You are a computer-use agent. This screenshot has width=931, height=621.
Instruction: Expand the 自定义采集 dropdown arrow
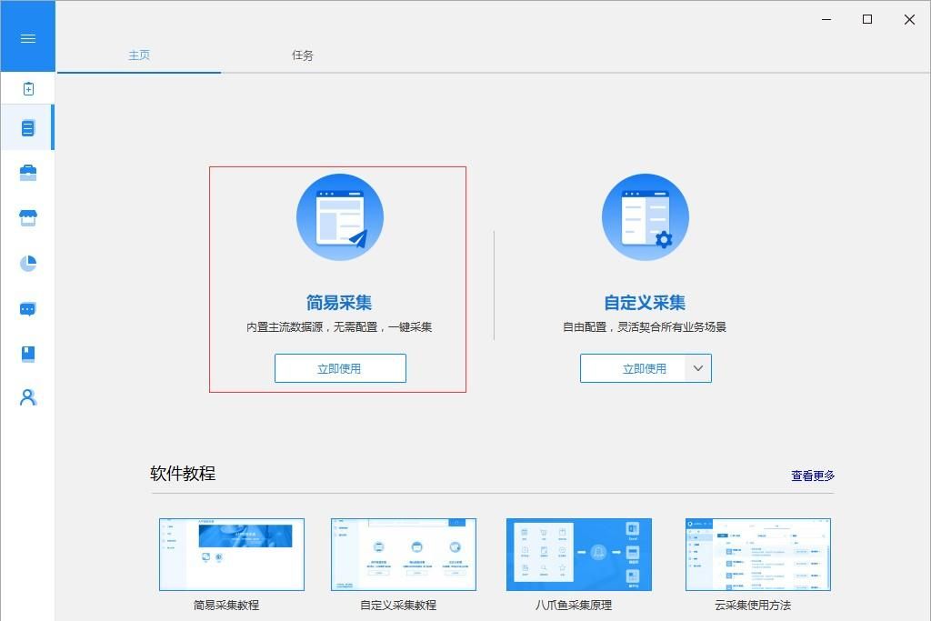(698, 368)
